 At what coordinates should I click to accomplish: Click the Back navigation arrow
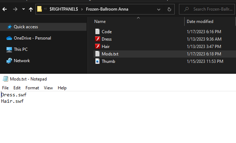pos(5,9)
